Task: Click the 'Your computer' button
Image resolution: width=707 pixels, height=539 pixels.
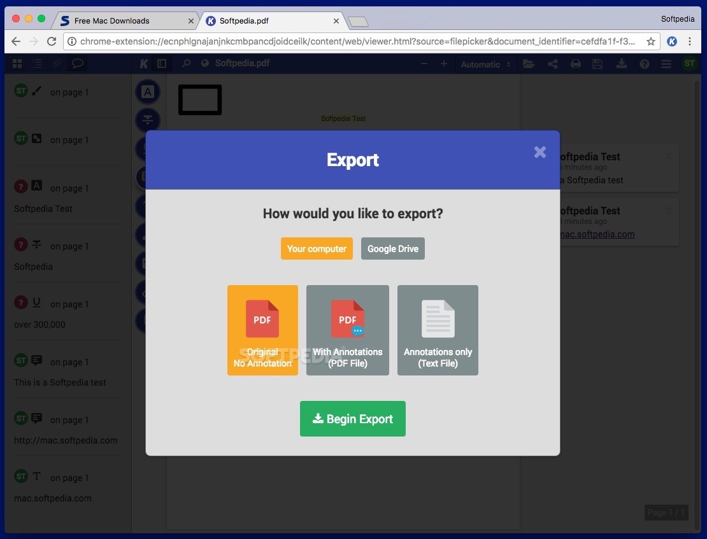Action: [x=317, y=248]
